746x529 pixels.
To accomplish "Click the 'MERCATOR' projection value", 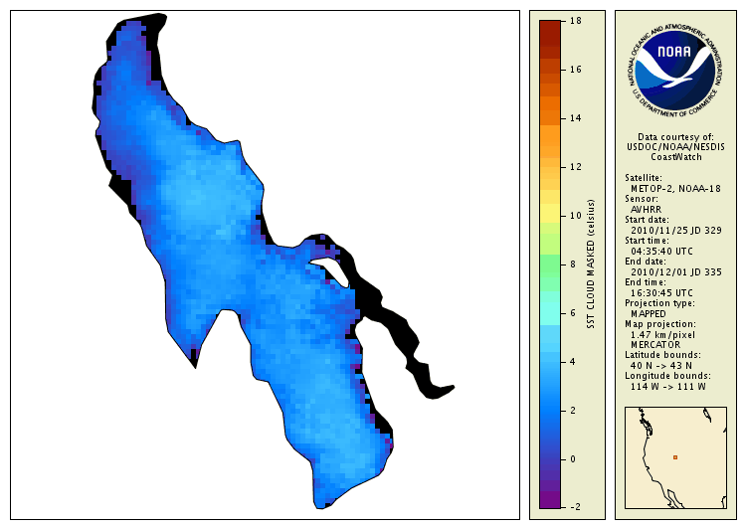I will click(655, 345).
